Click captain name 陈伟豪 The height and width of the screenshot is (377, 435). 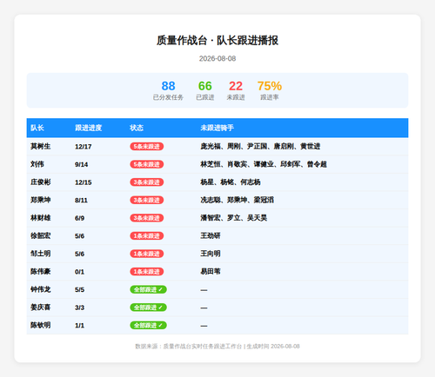[x=41, y=271]
